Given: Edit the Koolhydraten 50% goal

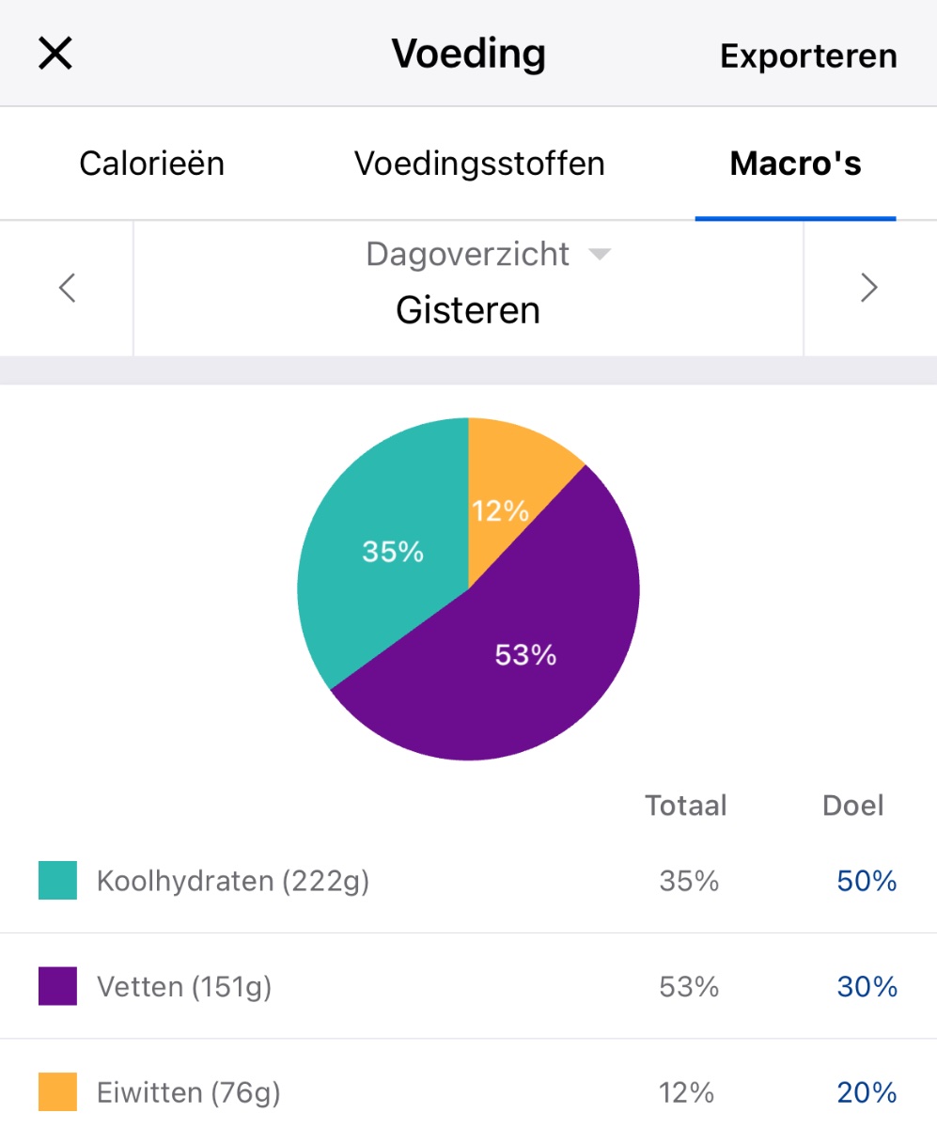Looking at the screenshot, I should click(867, 881).
